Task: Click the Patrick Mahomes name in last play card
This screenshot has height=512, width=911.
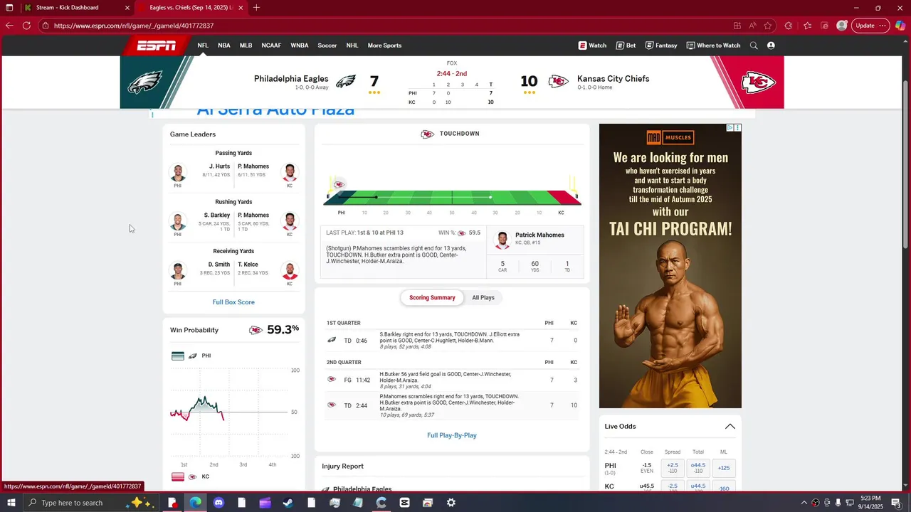Action: point(539,235)
